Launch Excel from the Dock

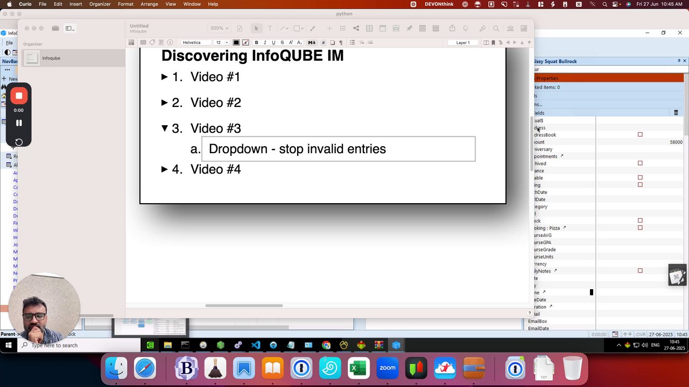(x=358, y=368)
